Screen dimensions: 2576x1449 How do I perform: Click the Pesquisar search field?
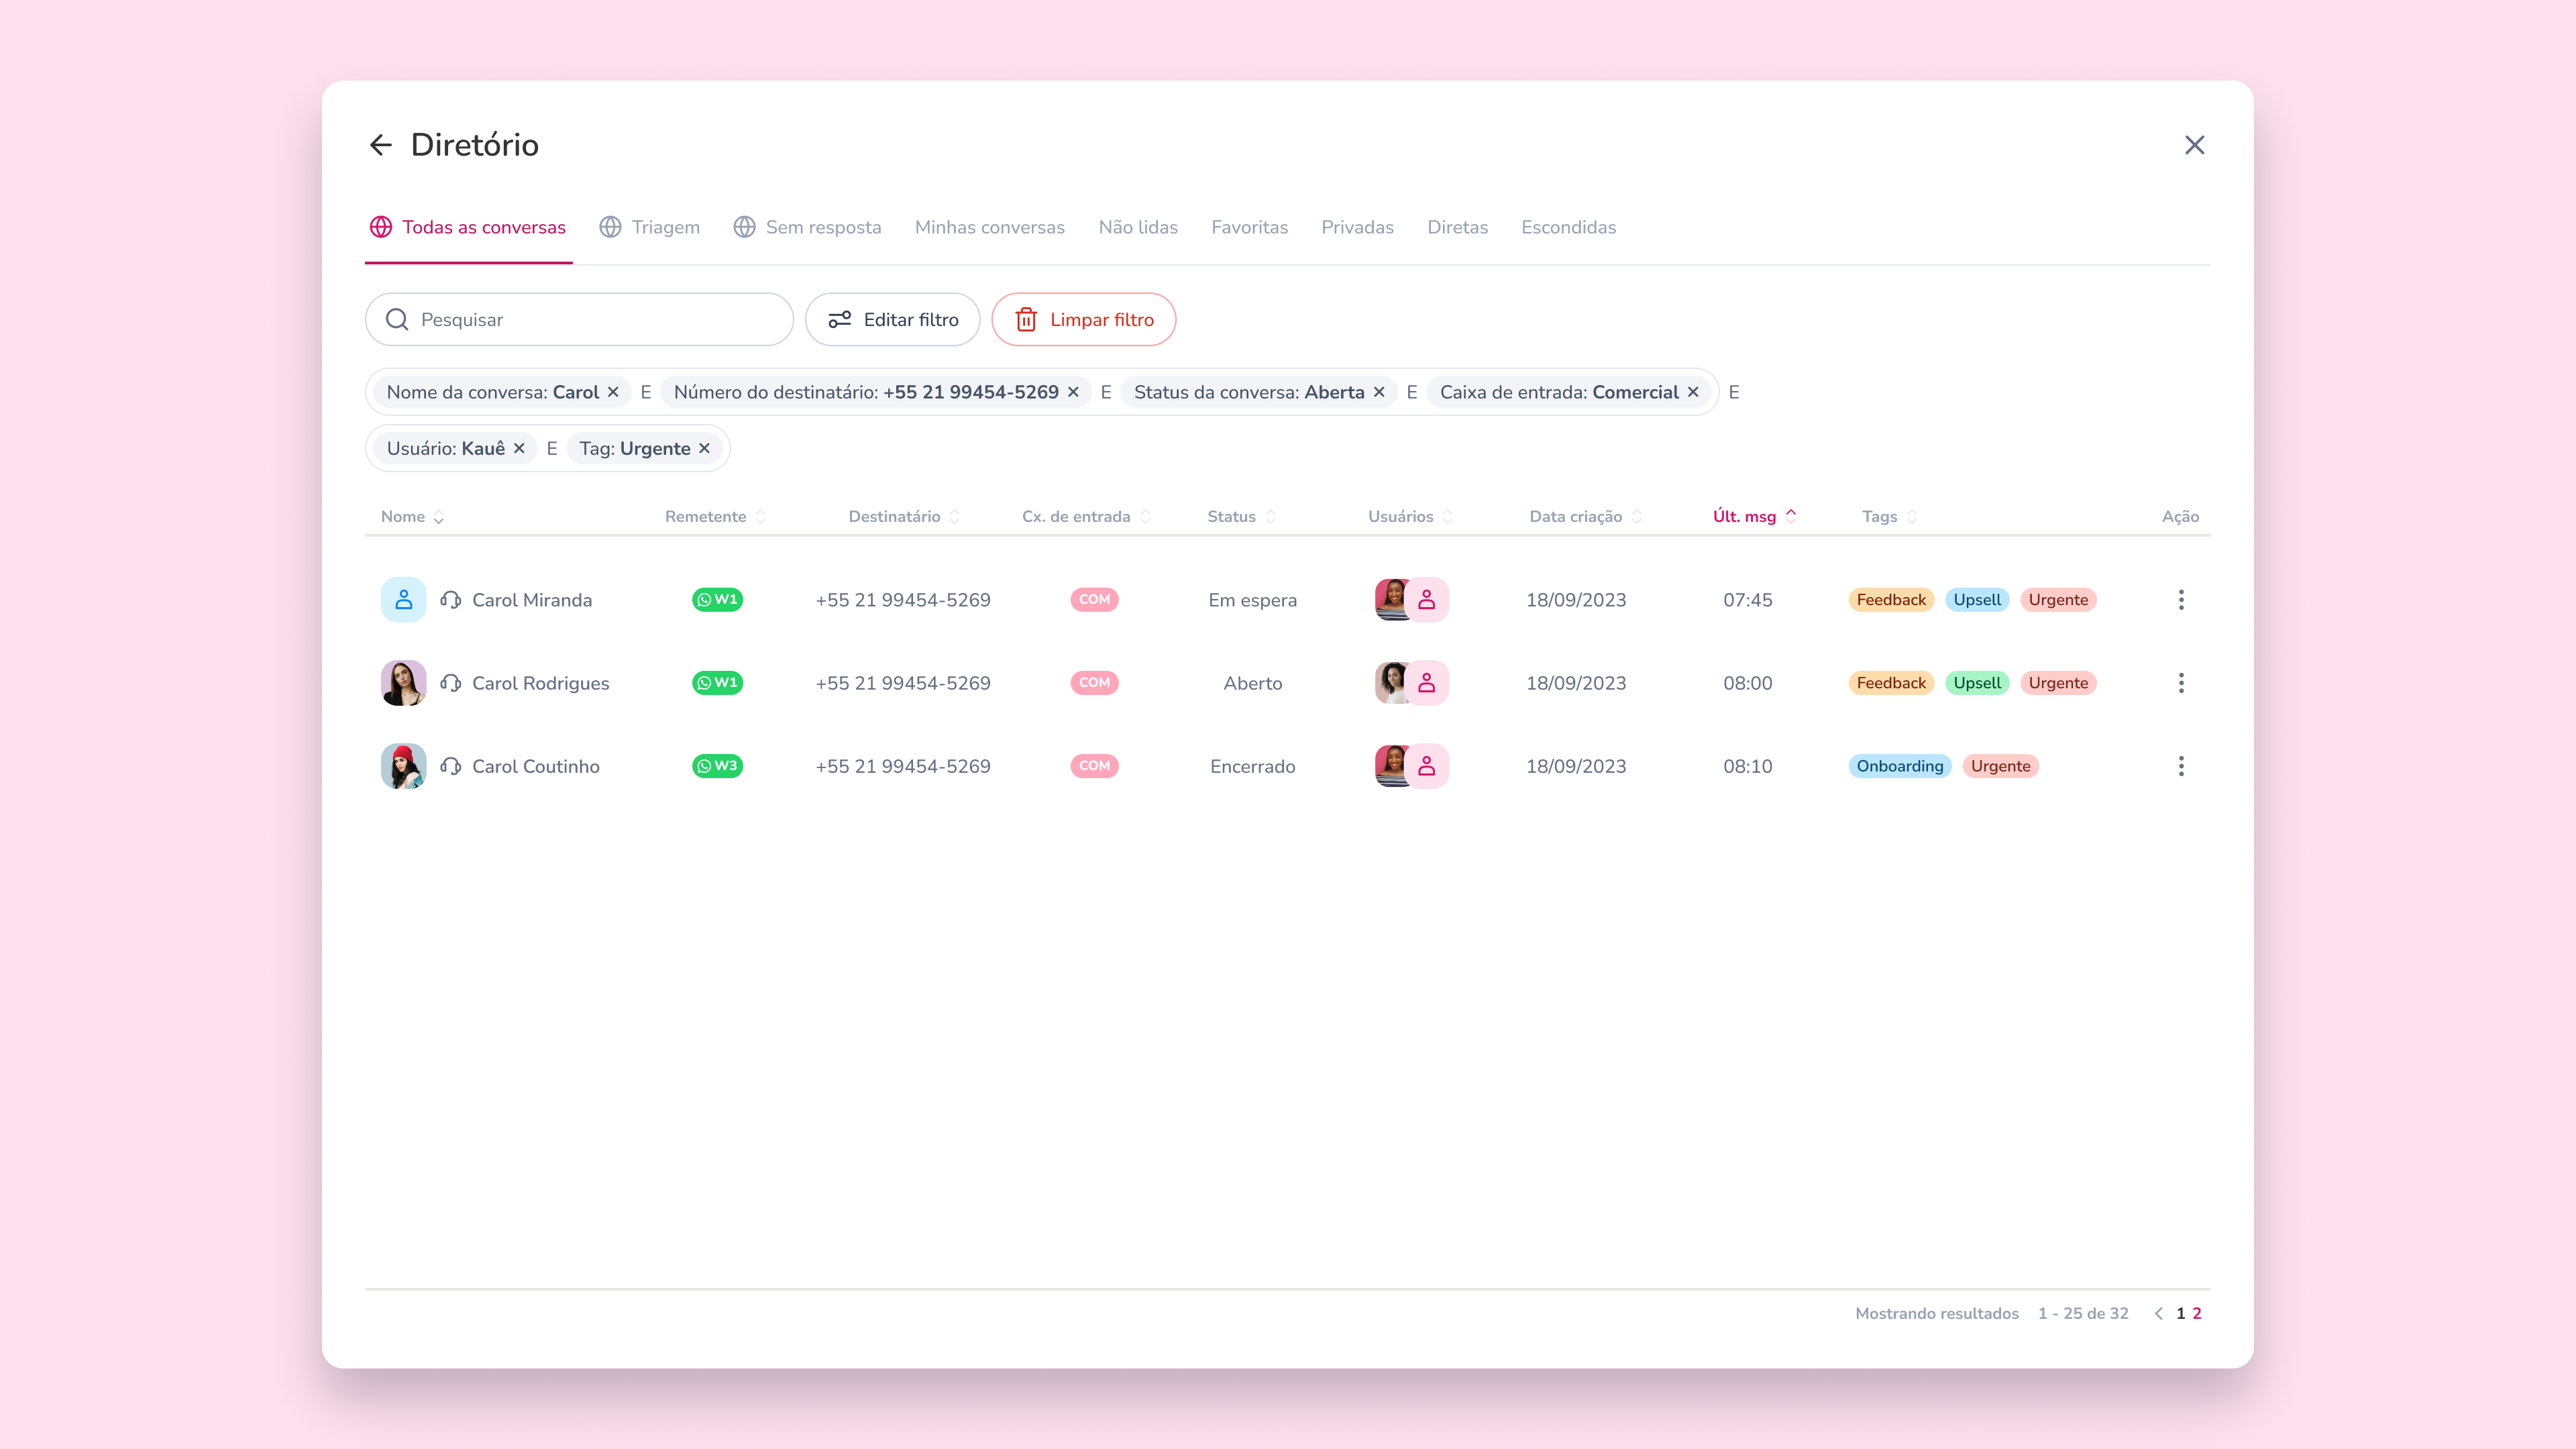[580, 320]
